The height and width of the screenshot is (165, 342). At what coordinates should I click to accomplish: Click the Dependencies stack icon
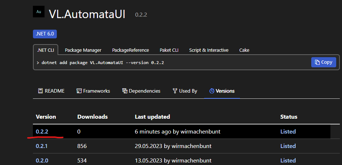125,91
